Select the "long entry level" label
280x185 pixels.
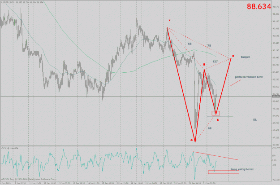pos(242,169)
